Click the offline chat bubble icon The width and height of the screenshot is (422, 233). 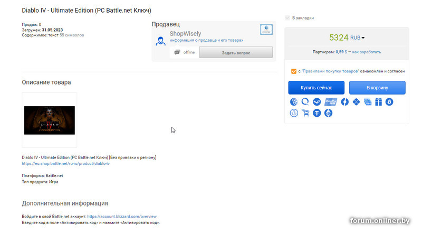[177, 52]
